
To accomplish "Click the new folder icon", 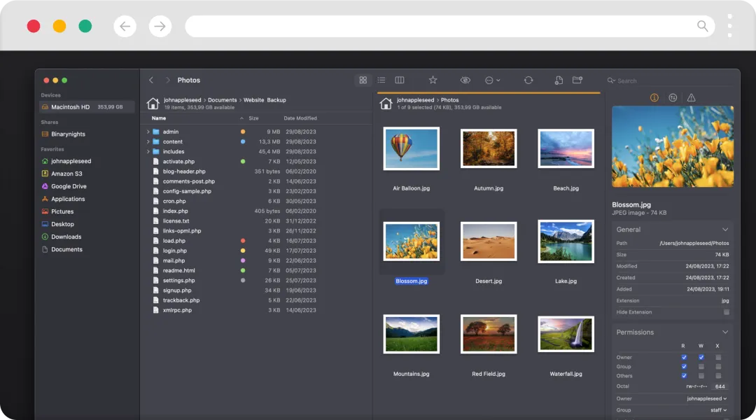I will (577, 80).
